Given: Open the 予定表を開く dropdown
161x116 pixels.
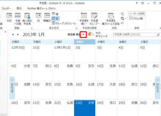Looking at the screenshot, I should 84,19.
